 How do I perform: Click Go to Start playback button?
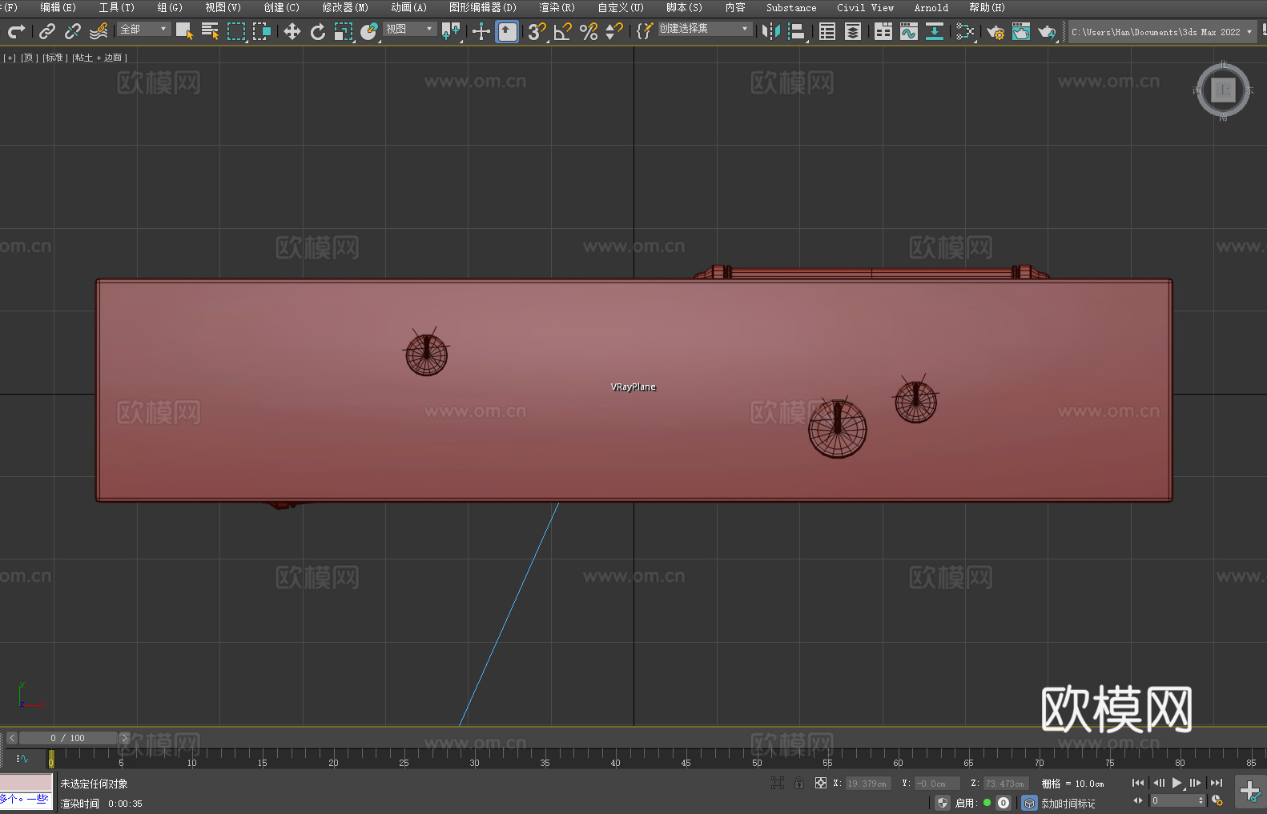(1138, 783)
